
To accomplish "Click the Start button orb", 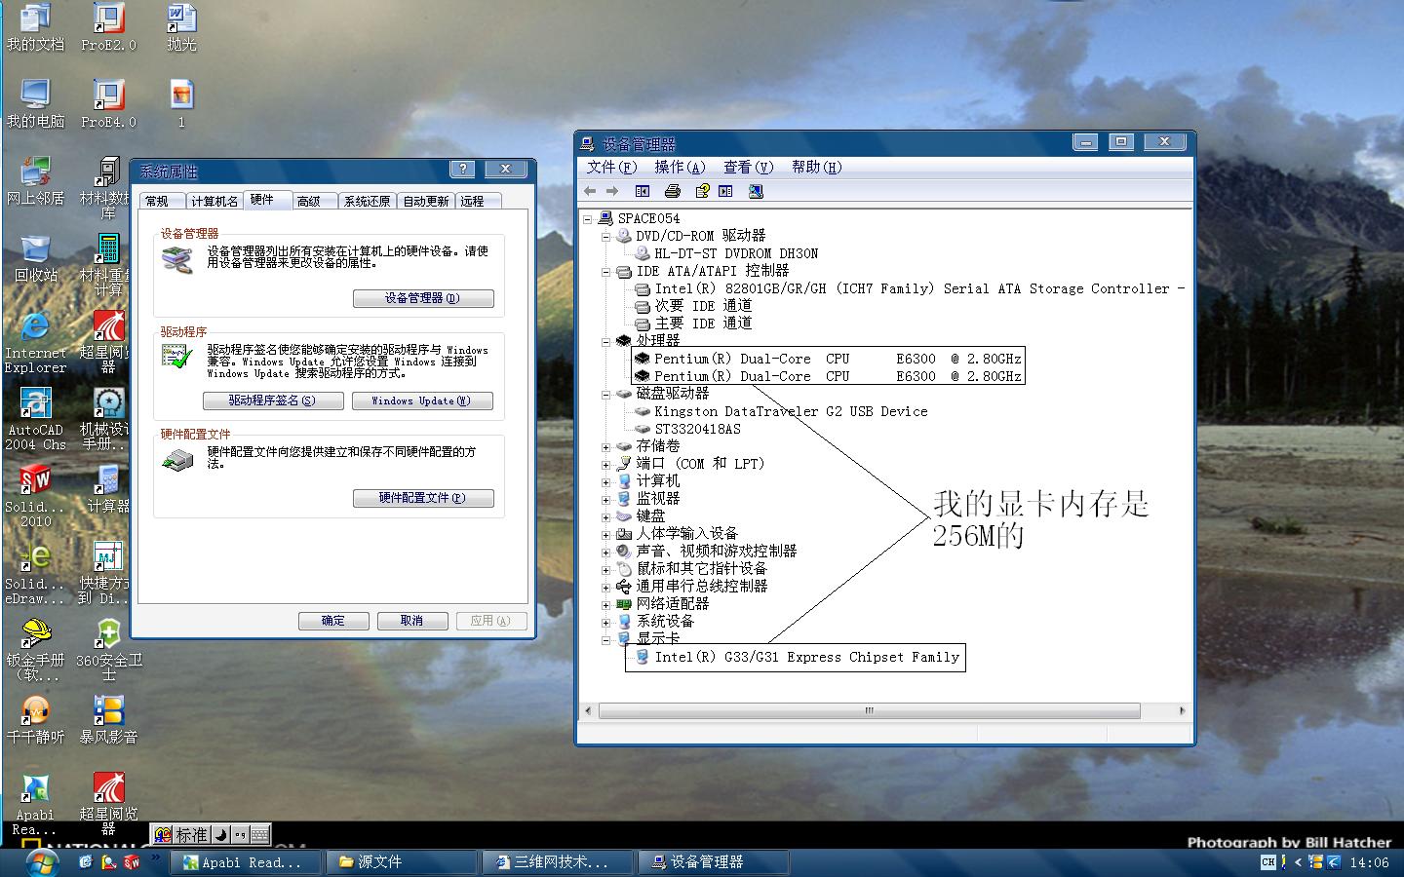I will click(41, 862).
